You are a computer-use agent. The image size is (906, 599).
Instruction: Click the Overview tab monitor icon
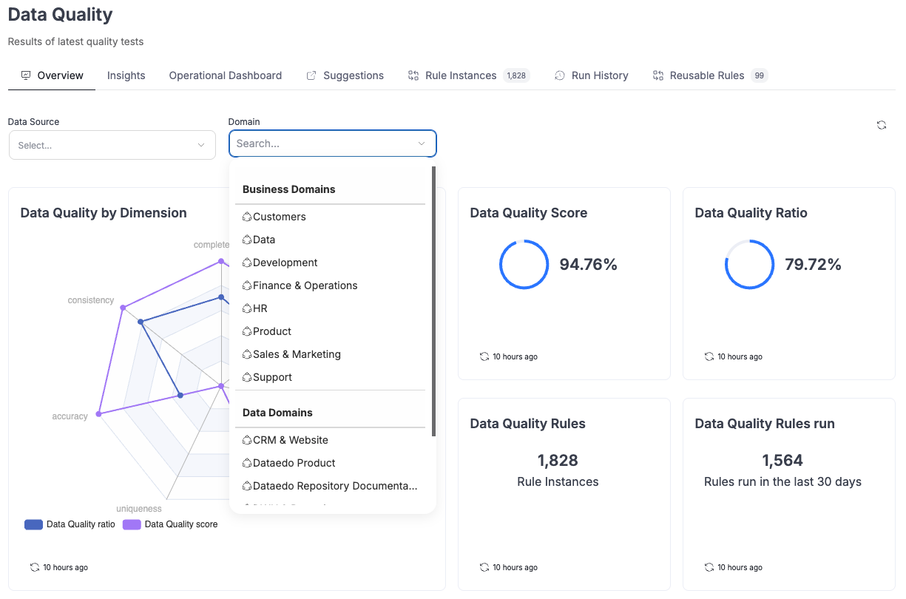pyautogui.click(x=26, y=75)
